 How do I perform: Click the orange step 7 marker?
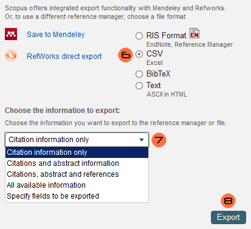pyautogui.click(x=159, y=140)
